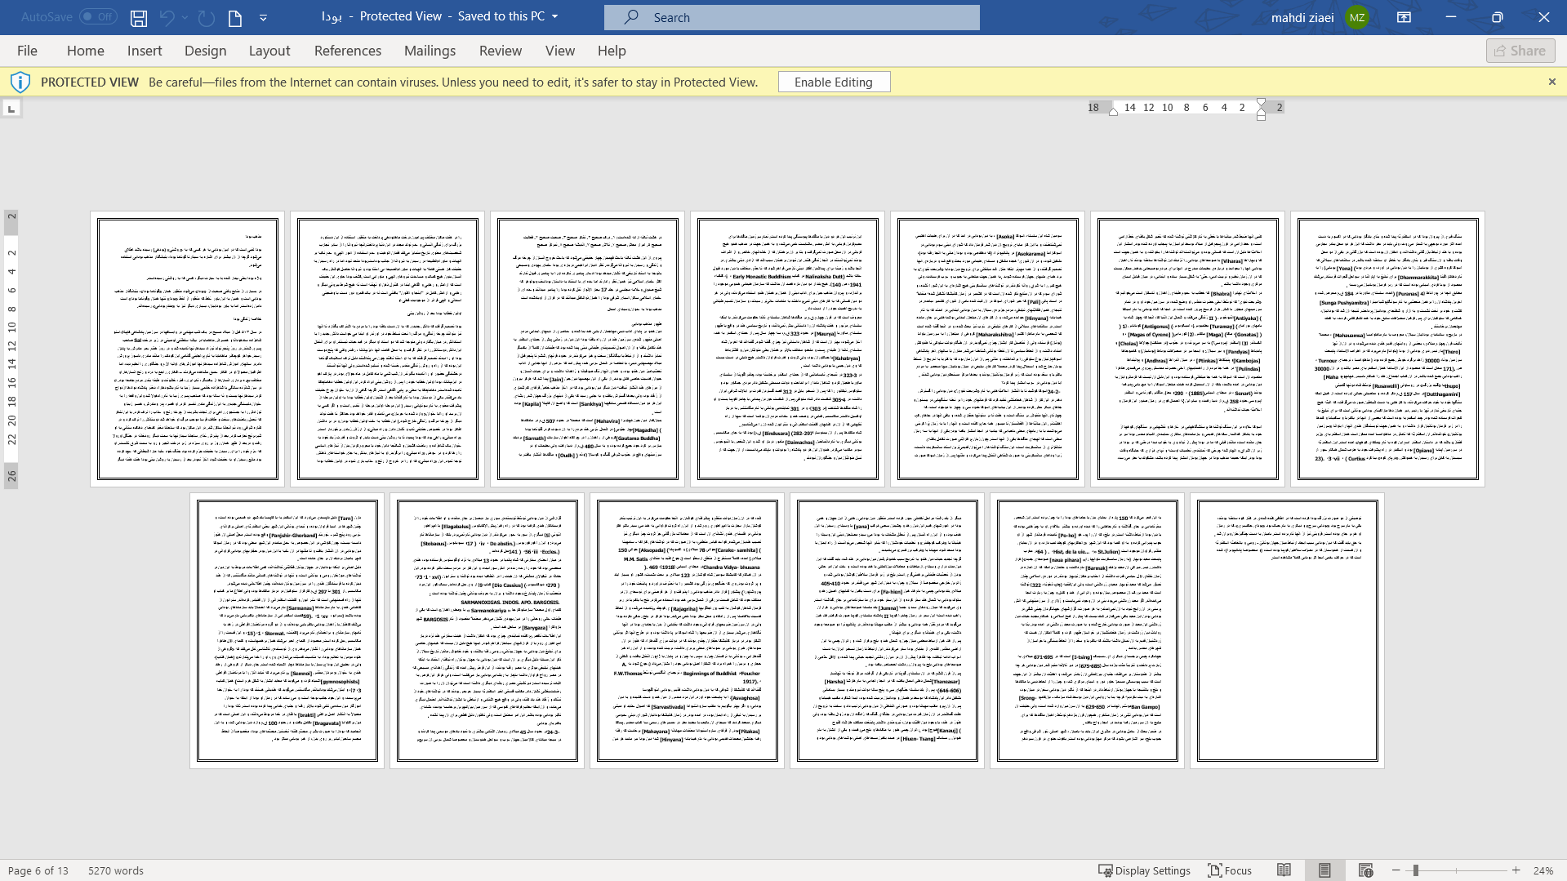Click the Undo arrow icon
This screenshot has height=881, width=1567.
(x=167, y=17)
